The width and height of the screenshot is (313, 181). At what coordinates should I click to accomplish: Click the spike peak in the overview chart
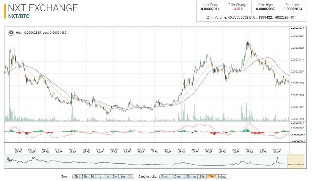coord(277,158)
